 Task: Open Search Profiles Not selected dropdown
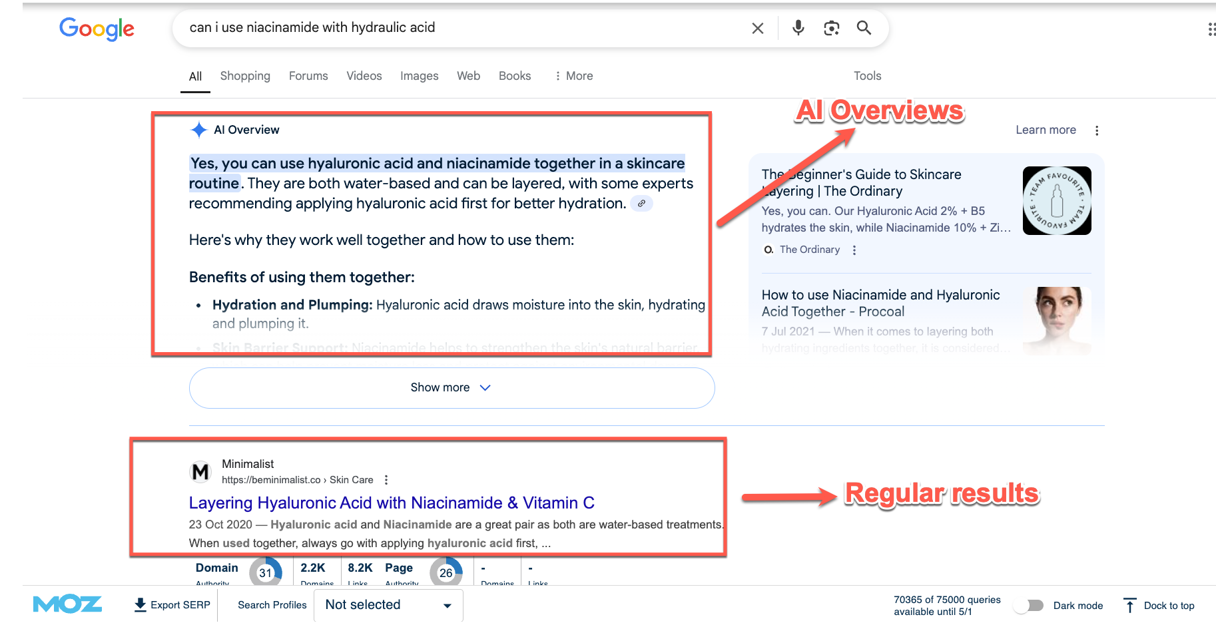[388, 605]
